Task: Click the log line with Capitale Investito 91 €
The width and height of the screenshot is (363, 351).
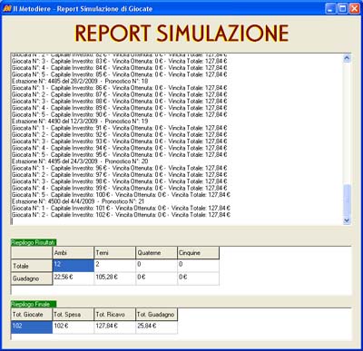Action: (120, 128)
